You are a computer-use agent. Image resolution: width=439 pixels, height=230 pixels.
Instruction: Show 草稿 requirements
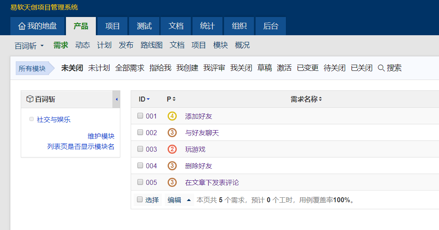tap(265, 68)
